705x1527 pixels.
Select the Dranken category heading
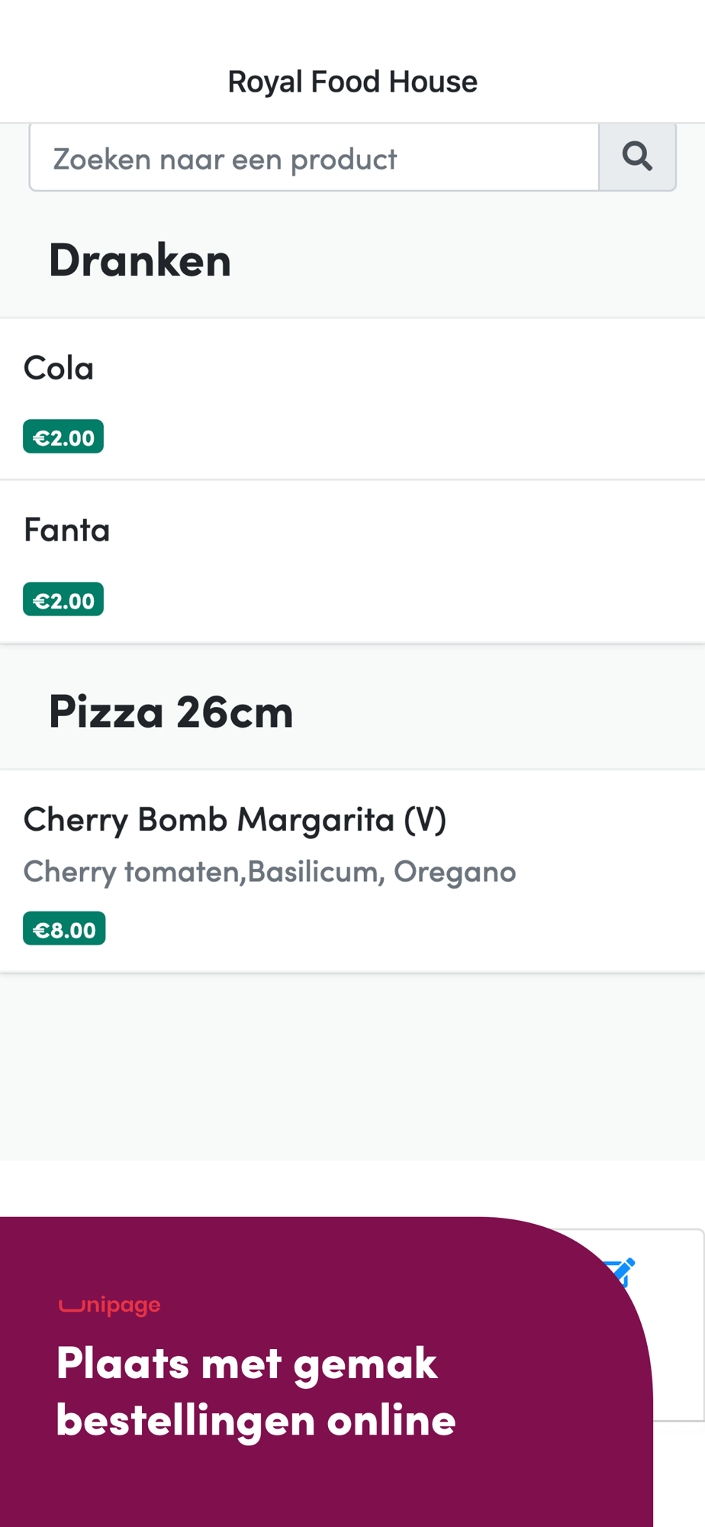140,260
